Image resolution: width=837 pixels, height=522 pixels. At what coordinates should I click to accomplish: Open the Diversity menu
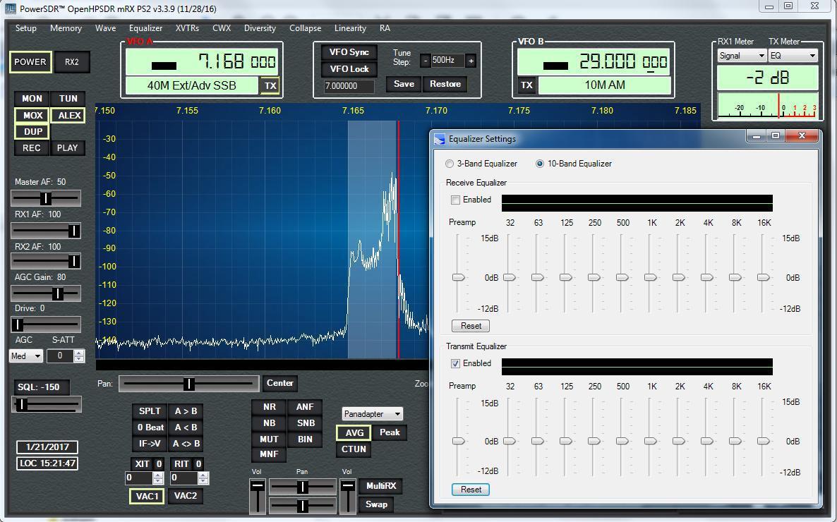tap(260, 28)
